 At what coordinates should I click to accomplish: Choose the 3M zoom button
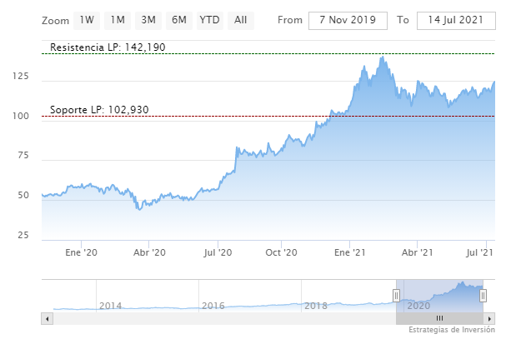pos(148,19)
